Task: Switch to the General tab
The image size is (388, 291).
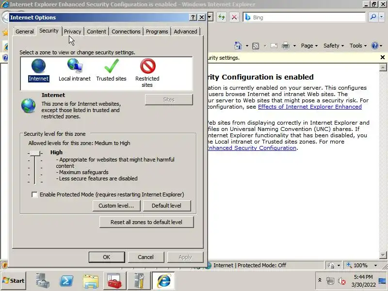Action: click(25, 32)
